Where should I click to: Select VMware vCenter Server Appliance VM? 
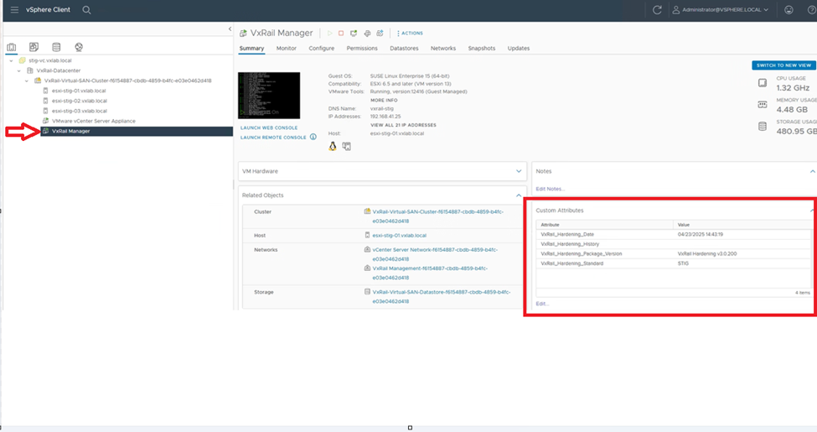coord(93,121)
